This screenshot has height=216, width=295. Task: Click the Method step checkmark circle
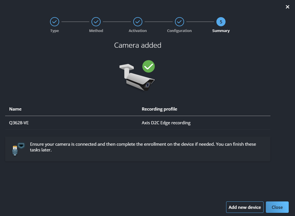point(96,21)
